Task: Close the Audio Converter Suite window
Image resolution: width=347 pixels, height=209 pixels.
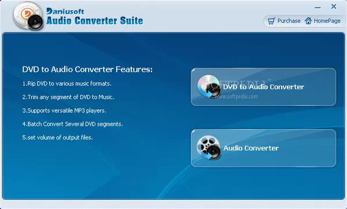Action: point(334,6)
